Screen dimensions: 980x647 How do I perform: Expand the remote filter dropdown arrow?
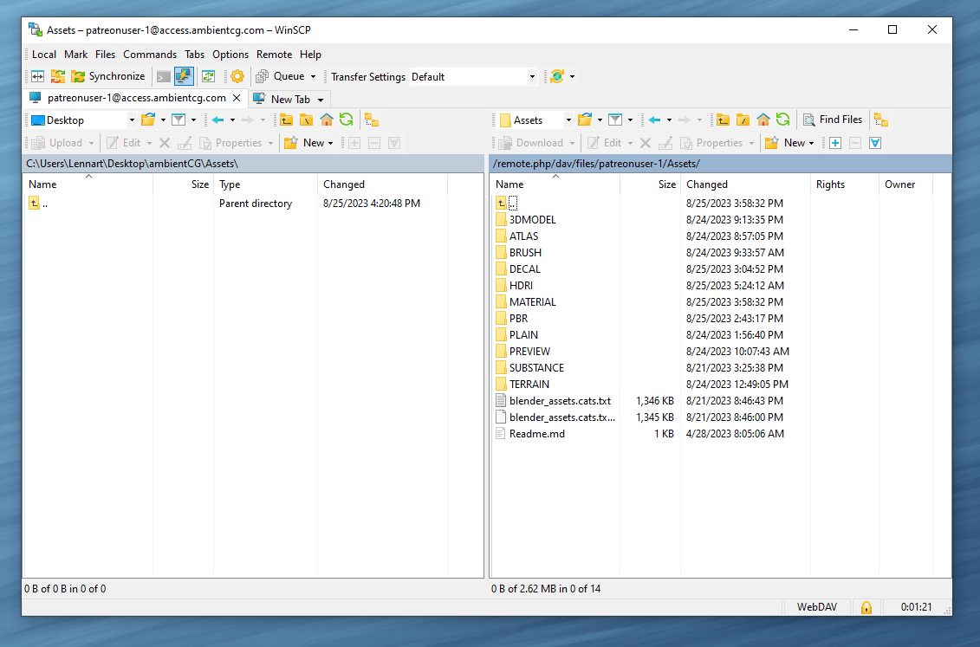click(630, 120)
